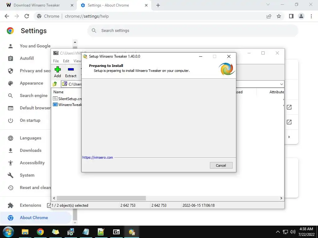Open a new Chrome tab

coord(158,5)
